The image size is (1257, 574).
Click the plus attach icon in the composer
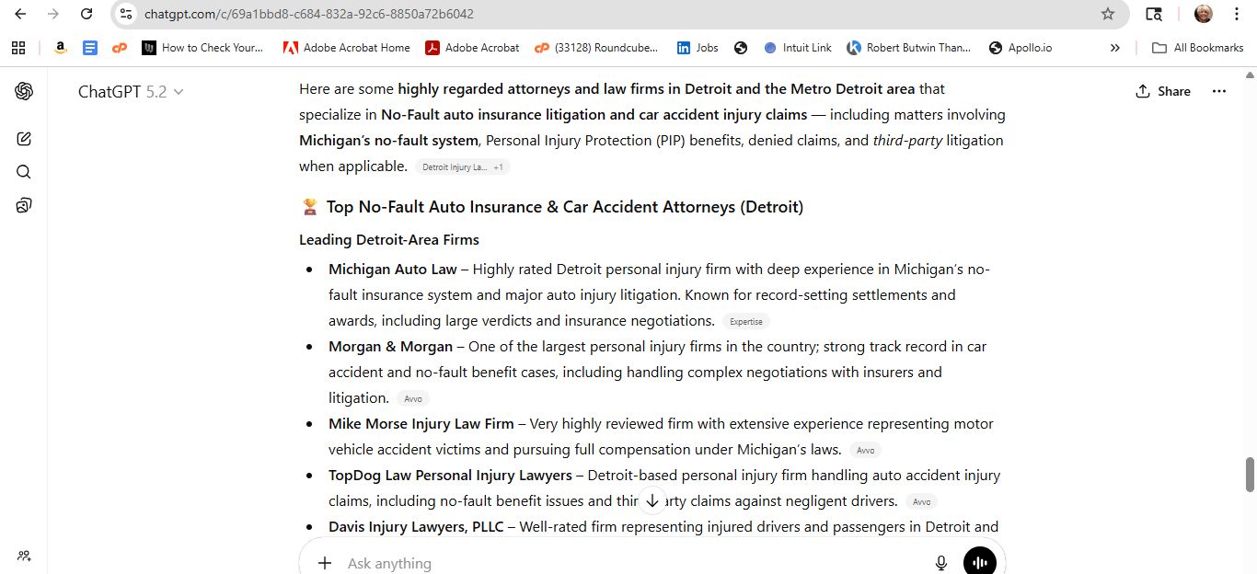click(x=324, y=563)
